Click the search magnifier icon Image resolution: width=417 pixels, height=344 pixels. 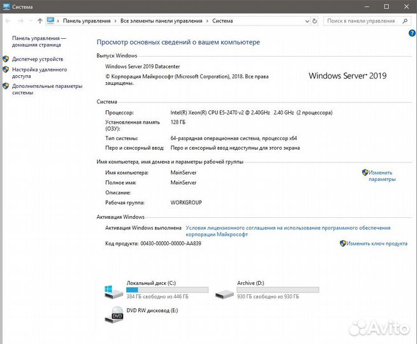pyautogui.click(x=405, y=21)
